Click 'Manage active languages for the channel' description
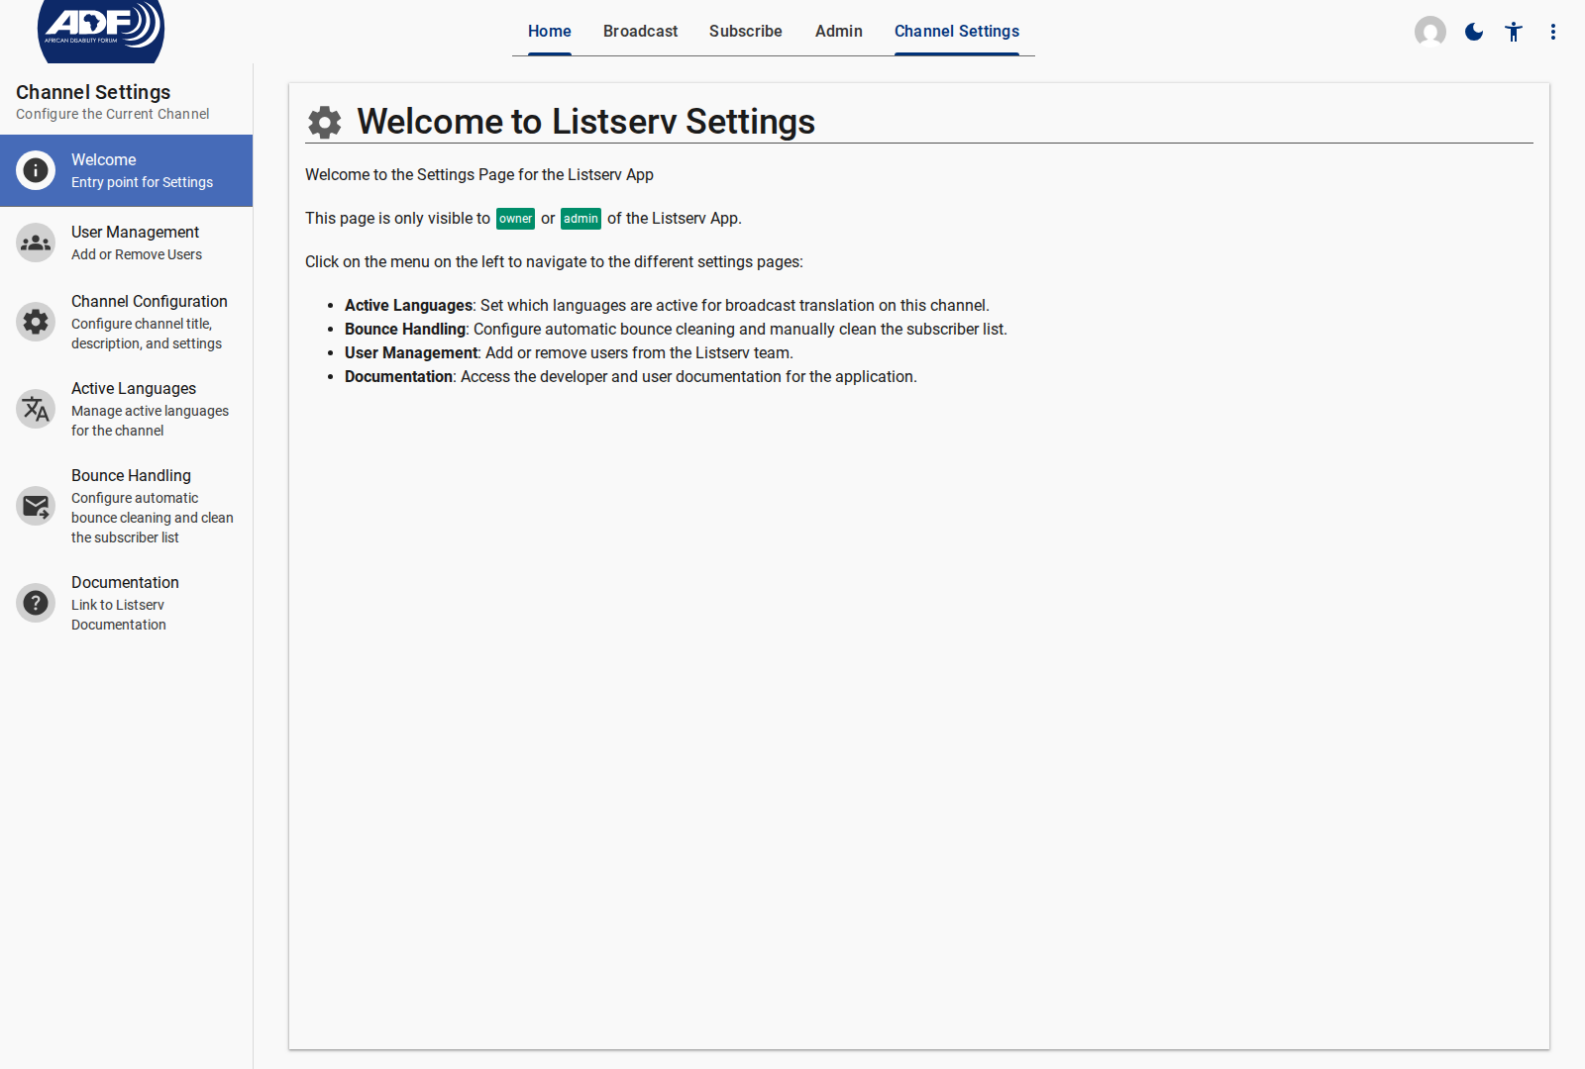The image size is (1585, 1069). 150,421
